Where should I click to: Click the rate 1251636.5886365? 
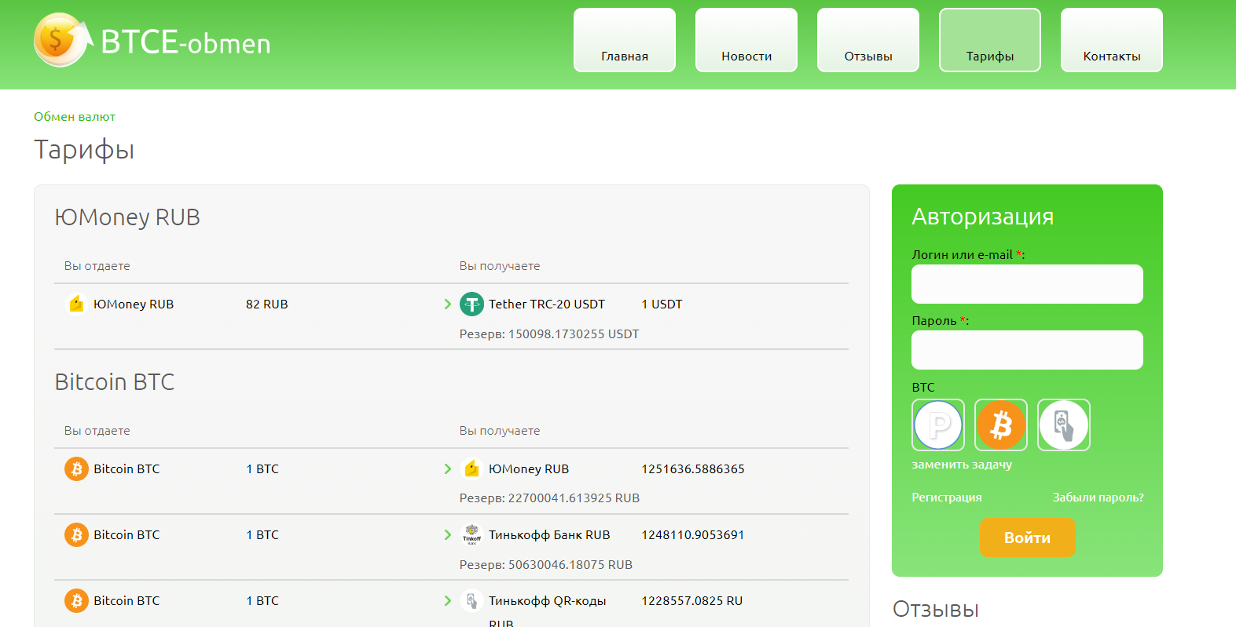coord(693,468)
